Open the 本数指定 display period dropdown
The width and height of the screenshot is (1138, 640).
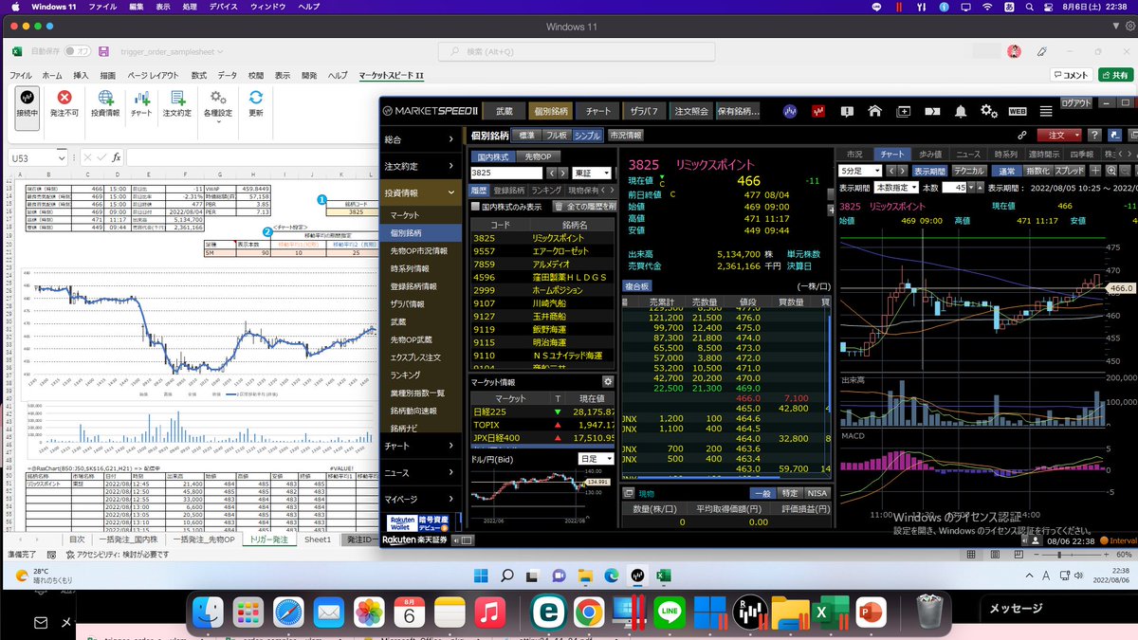point(895,188)
